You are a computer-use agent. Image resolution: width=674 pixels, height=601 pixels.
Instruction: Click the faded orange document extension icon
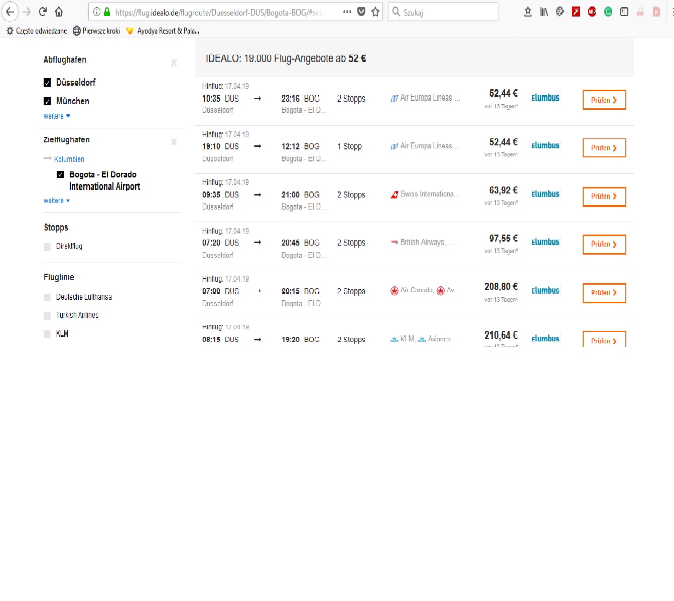point(656,12)
